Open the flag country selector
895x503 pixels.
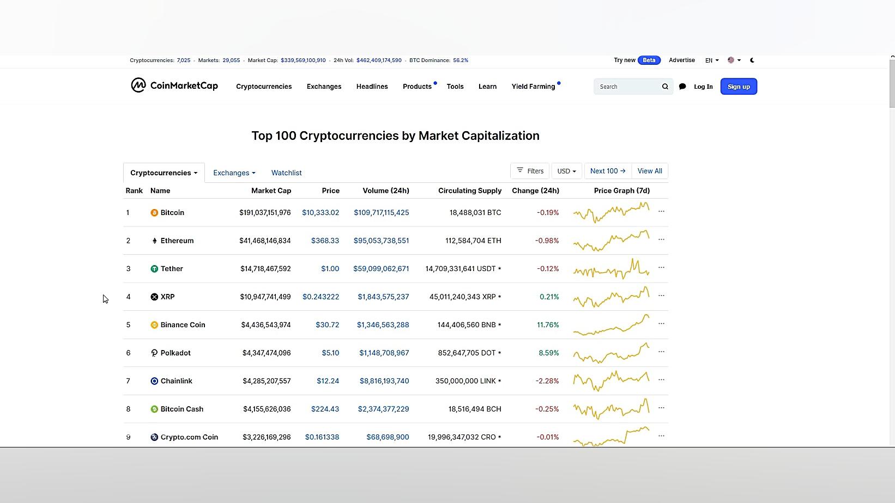tap(734, 60)
